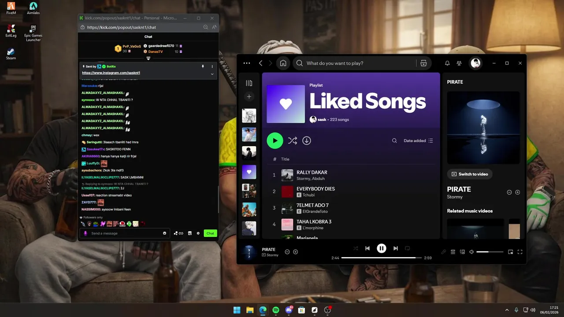This screenshot has height=317, width=564.
Task: Click the Spotify Home icon
Action: coord(283,63)
